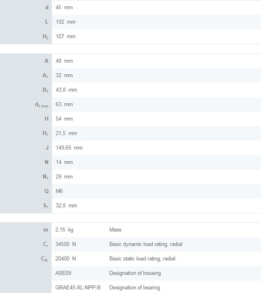
Task: Select the A dimension value 48 mm
Action: [x=64, y=61]
